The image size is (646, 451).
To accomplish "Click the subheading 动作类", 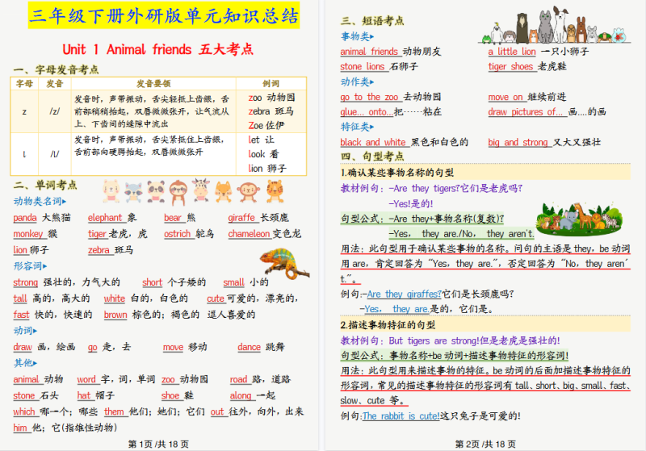I will (357, 81).
